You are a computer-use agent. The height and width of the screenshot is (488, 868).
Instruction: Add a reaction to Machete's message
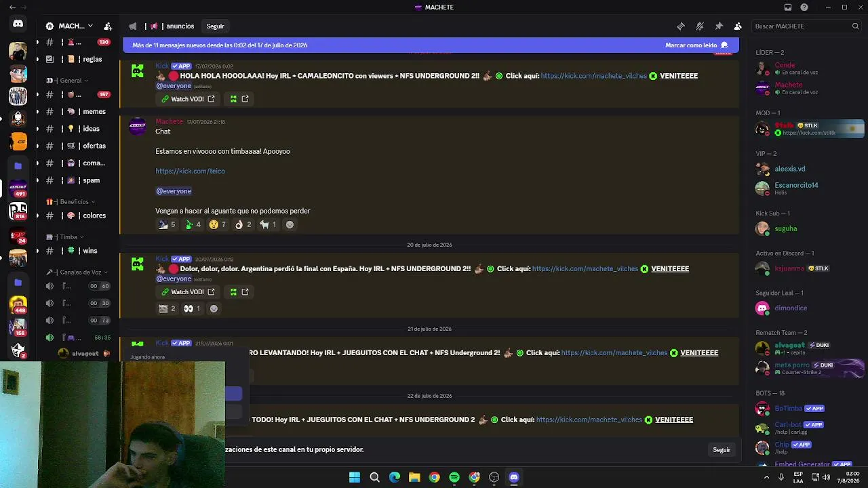tap(290, 225)
